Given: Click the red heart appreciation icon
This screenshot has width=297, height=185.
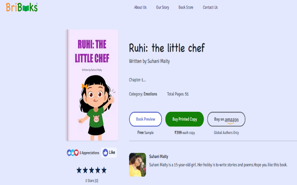Looking at the screenshot, I should tap(76, 152).
